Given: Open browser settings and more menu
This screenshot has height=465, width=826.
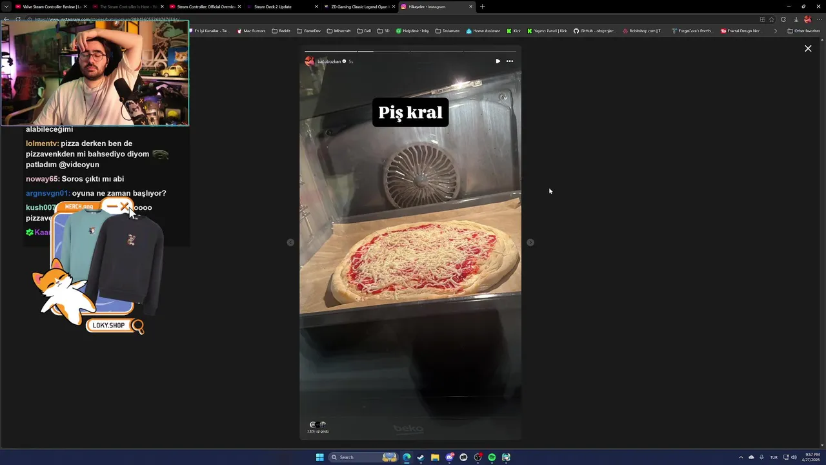Looking at the screenshot, I should tap(820, 19).
